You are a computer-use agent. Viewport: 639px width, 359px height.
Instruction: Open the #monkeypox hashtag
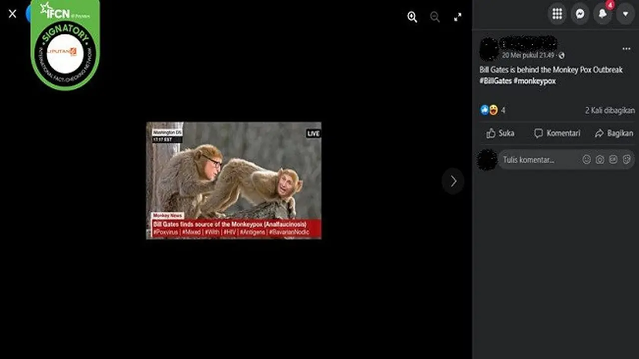[535, 81]
